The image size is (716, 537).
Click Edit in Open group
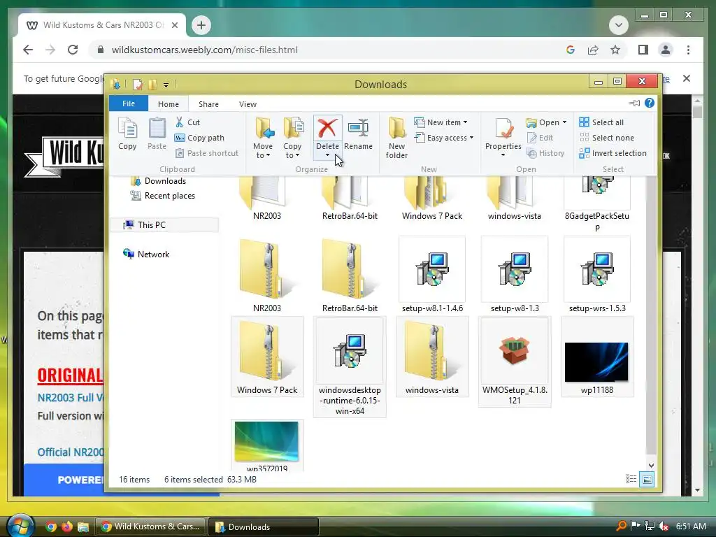click(x=540, y=138)
